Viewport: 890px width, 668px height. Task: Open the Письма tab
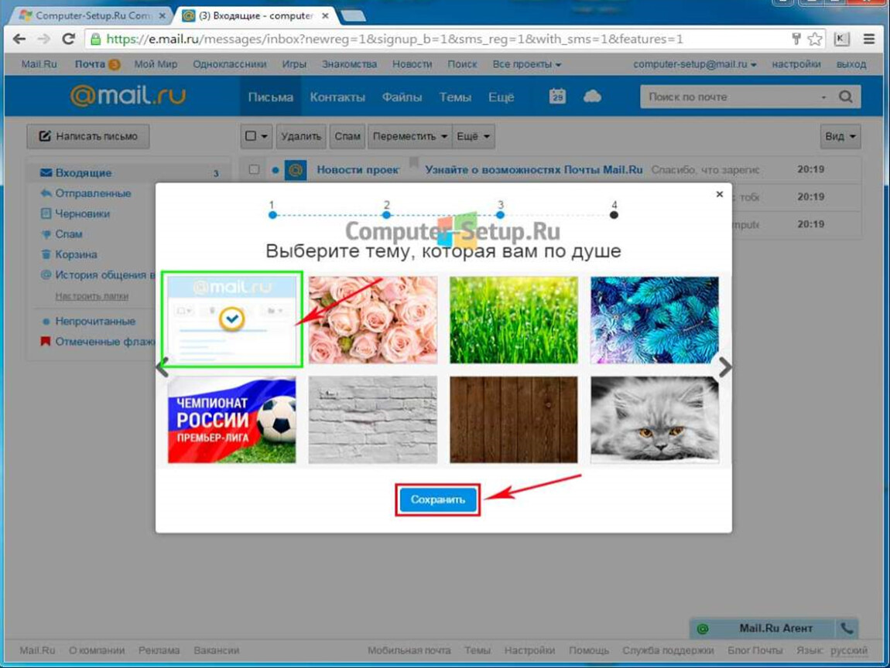tap(270, 97)
